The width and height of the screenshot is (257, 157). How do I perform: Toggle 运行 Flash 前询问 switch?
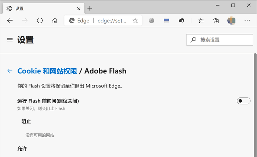(x=243, y=101)
